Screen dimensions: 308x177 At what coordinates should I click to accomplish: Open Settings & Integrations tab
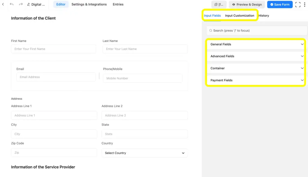pos(89,4)
